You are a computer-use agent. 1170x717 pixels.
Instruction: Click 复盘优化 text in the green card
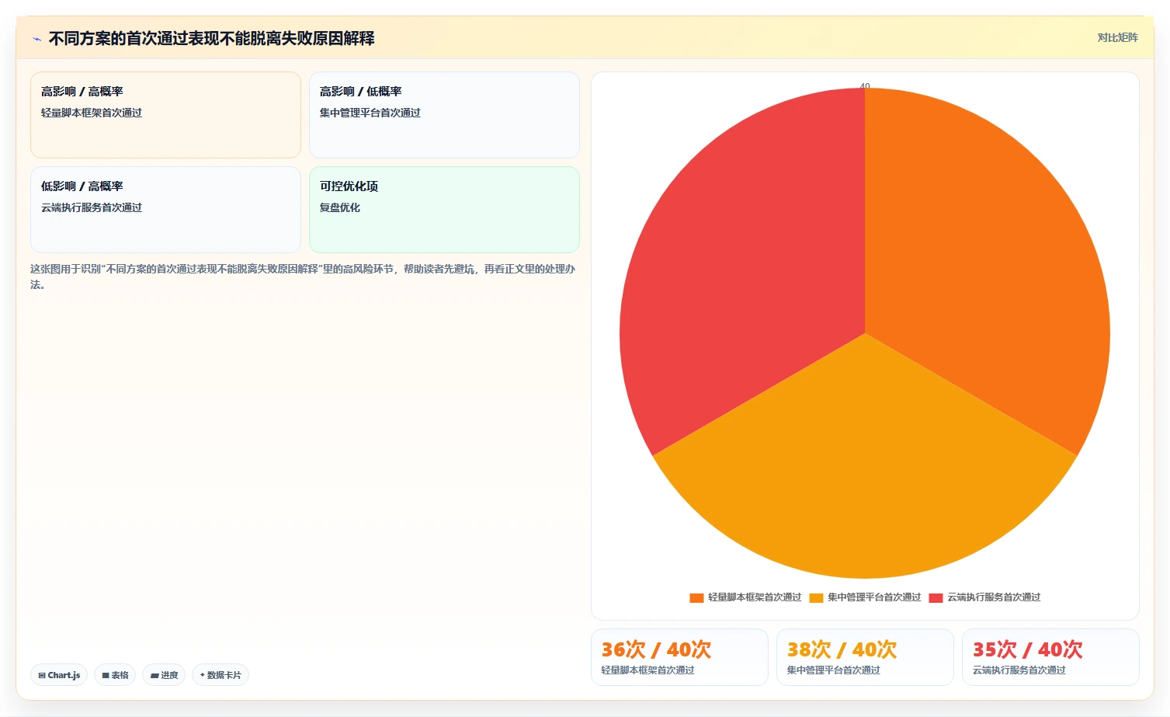pos(340,207)
